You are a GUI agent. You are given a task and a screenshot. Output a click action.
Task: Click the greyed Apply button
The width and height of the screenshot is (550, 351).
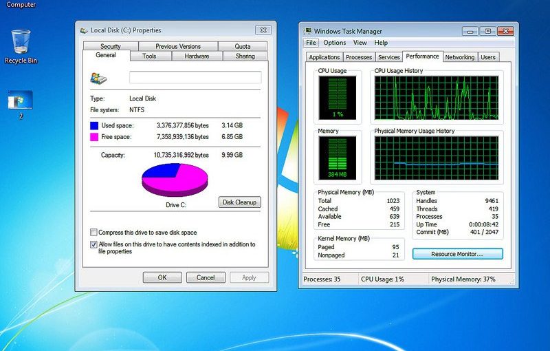[x=249, y=277]
